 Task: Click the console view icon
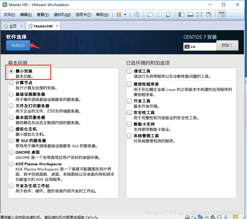(x=222, y=15)
